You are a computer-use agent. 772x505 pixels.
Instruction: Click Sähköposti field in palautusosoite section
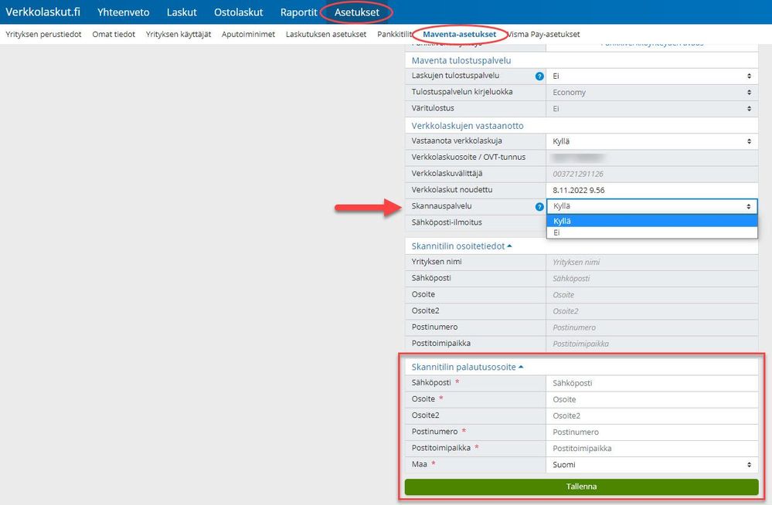[652, 383]
